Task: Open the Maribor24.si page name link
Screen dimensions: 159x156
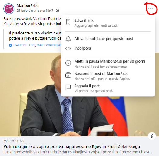Action: pos(28,6)
